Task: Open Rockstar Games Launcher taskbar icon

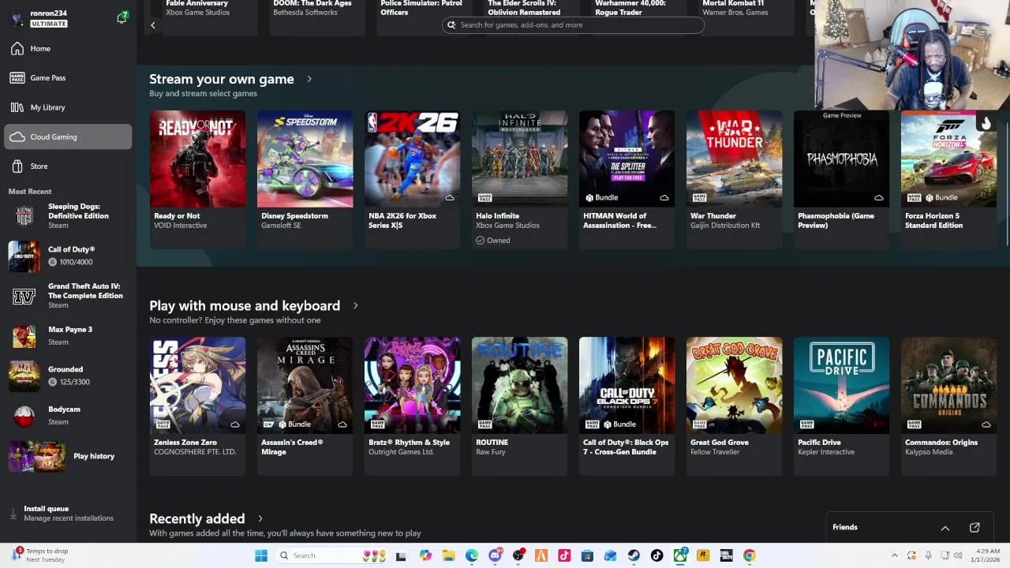Action: pos(703,555)
